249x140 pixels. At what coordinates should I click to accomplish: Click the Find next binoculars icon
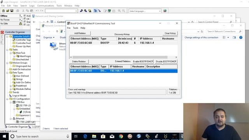coord(86,11)
